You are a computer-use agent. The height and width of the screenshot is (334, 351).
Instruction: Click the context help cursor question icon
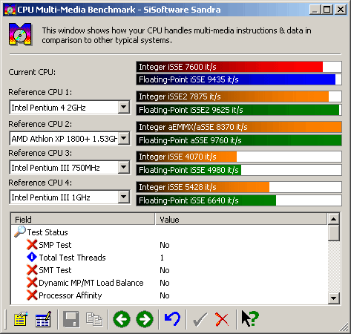250,318
